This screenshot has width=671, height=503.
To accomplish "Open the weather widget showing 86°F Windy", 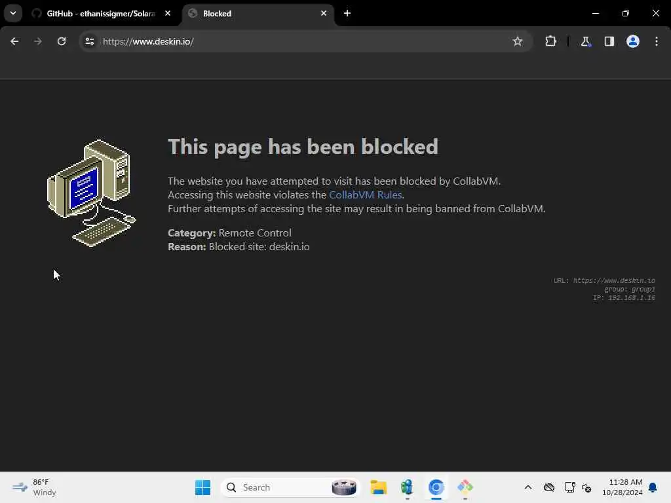I will pyautogui.click(x=34, y=487).
